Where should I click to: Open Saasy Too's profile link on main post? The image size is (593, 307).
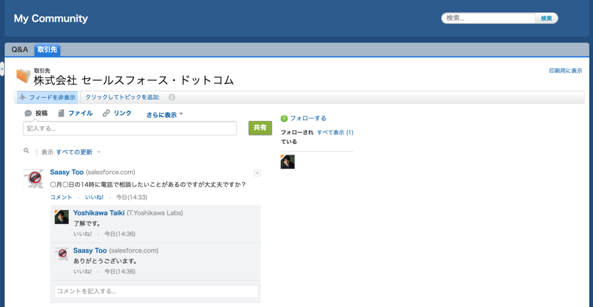click(67, 173)
